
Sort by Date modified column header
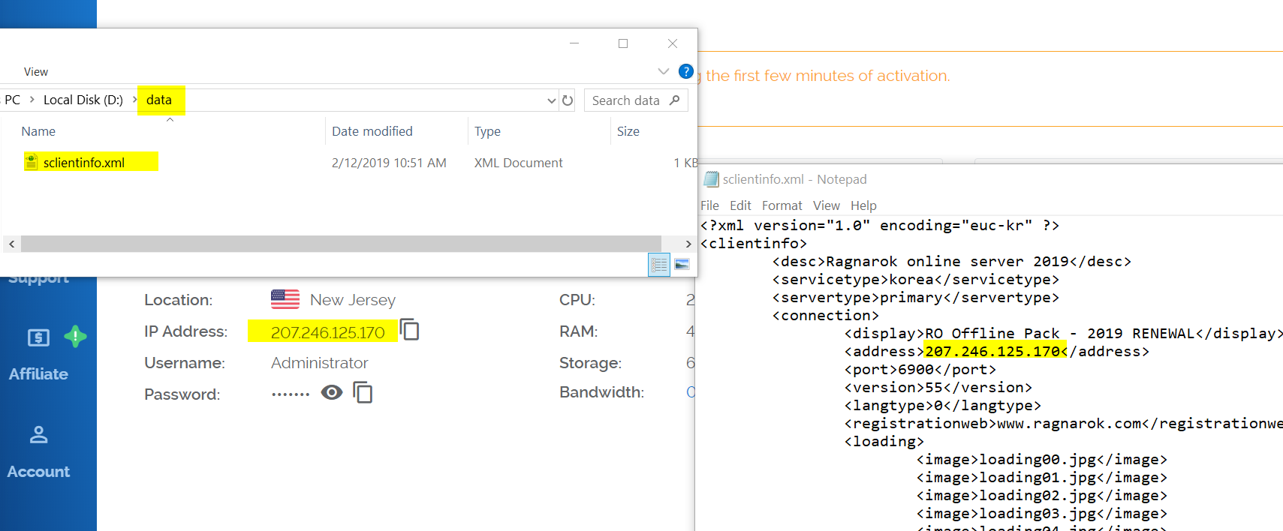pos(372,131)
